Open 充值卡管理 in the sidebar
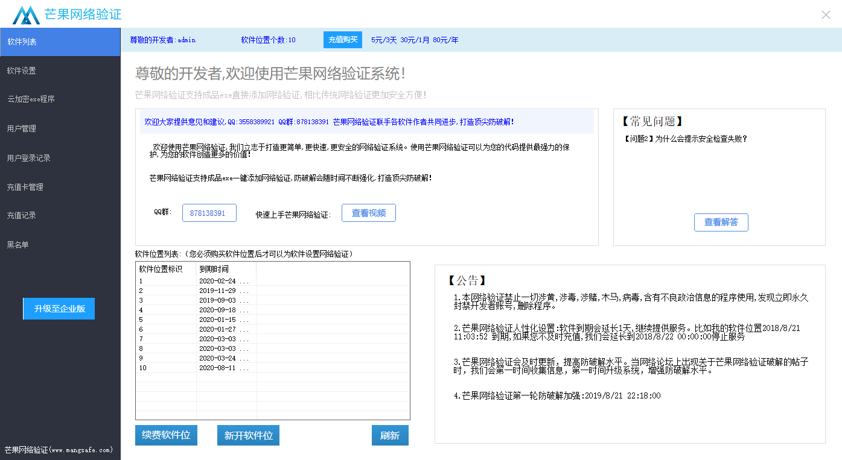Viewport: 842px width, 460px height. (x=60, y=187)
